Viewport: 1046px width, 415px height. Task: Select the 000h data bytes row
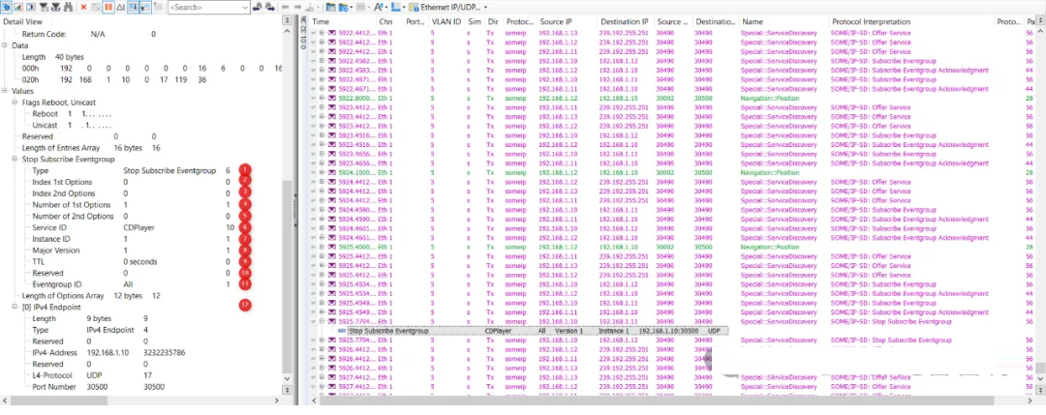tap(153, 69)
